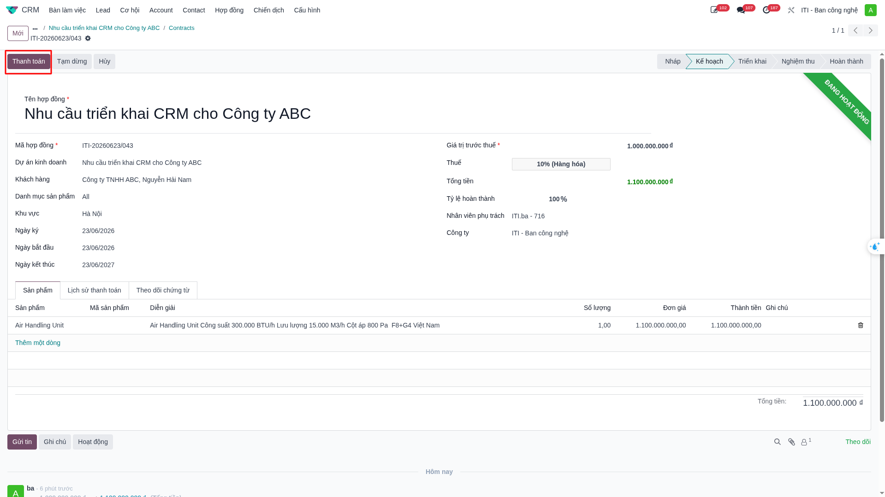Open Contracts breadcrumb link
Viewport: 885px width, 497px height.
click(182, 28)
